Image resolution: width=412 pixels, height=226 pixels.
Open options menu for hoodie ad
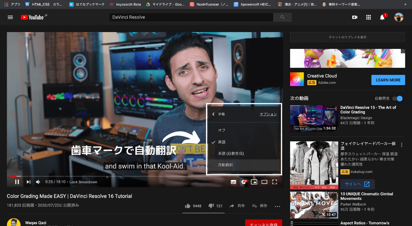401,145
